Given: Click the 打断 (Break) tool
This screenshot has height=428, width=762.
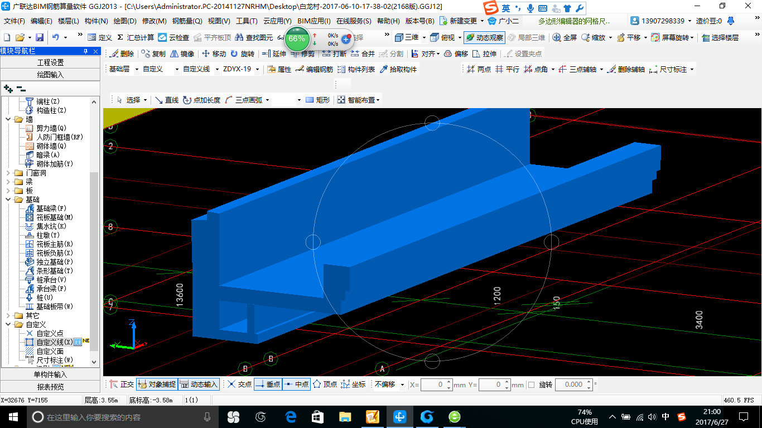Looking at the screenshot, I should coord(334,54).
